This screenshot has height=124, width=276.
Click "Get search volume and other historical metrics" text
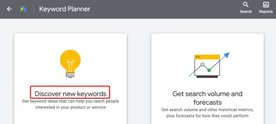pyautogui.click(x=207, y=110)
